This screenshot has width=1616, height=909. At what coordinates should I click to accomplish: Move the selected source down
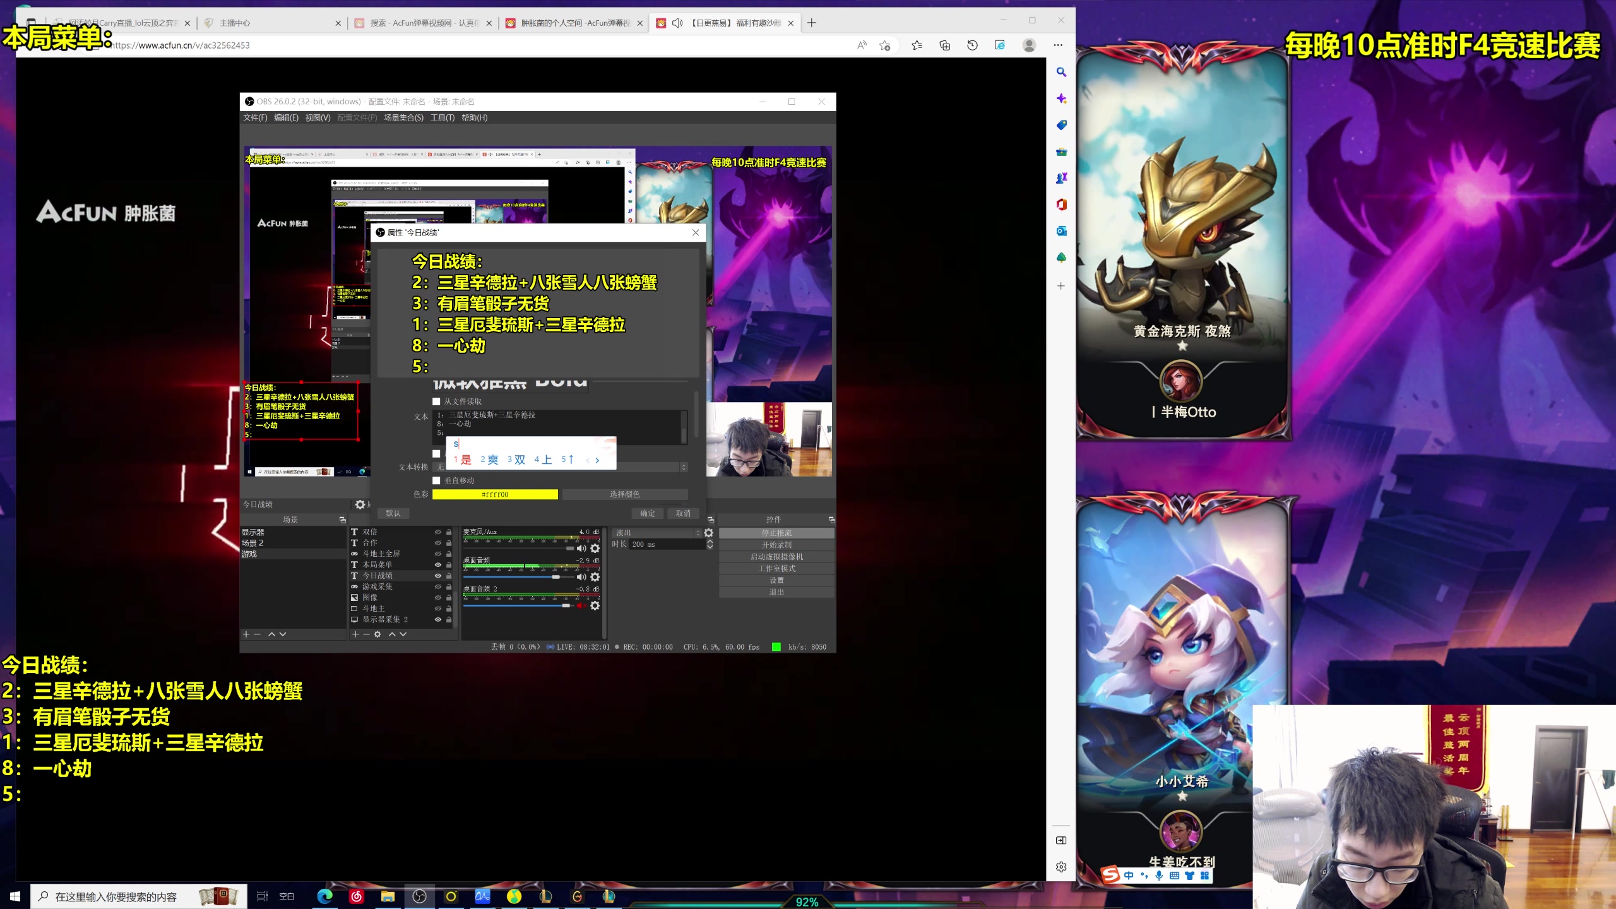click(x=403, y=634)
